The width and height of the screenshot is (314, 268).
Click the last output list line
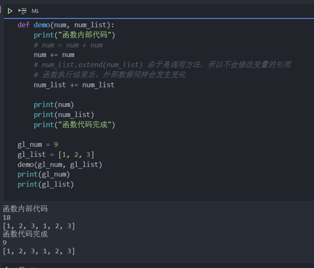coord(39,251)
